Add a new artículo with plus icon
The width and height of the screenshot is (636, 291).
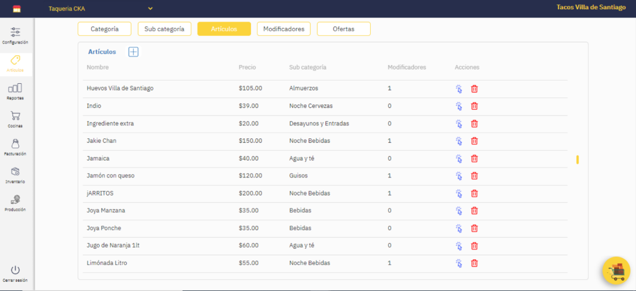[134, 52]
